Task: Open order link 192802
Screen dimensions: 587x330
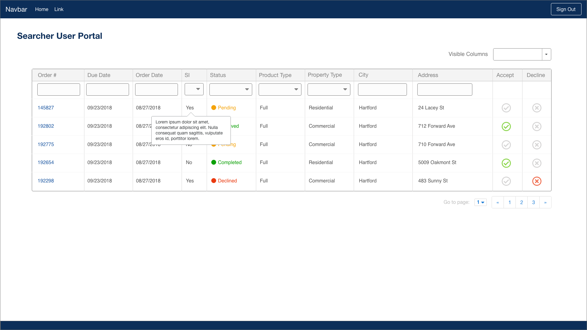Action: [x=46, y=126]
